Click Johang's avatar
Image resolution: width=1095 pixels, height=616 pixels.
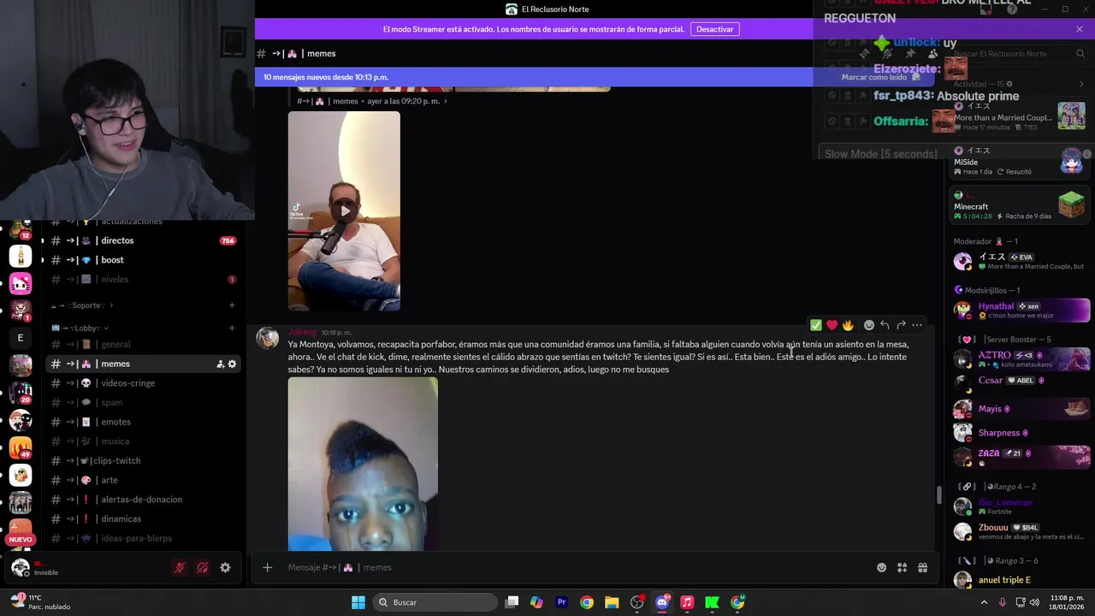(x=268, y=338)
